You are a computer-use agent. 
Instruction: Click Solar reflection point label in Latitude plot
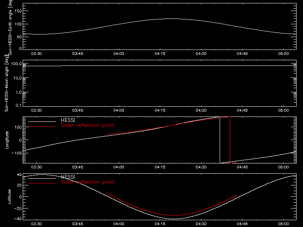(x=87, y=182)
